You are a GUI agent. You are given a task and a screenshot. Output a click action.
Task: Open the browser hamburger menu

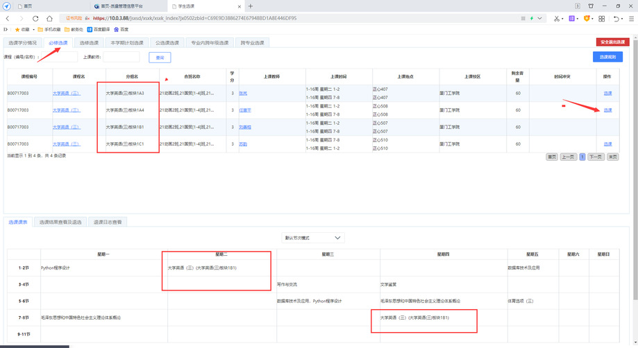[x=630, y=19]
